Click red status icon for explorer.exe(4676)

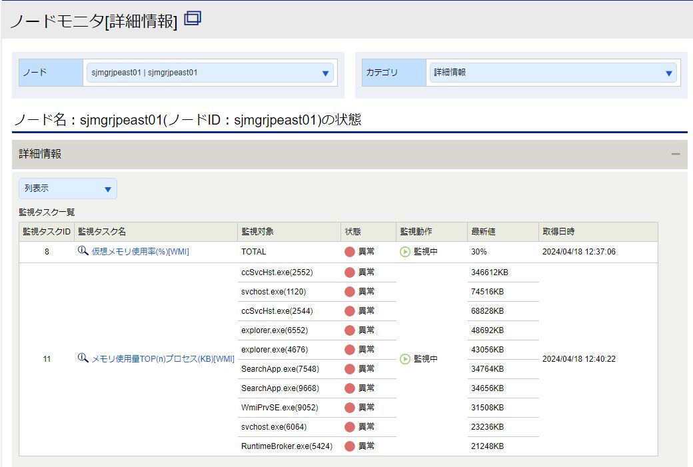coord(350,350)
